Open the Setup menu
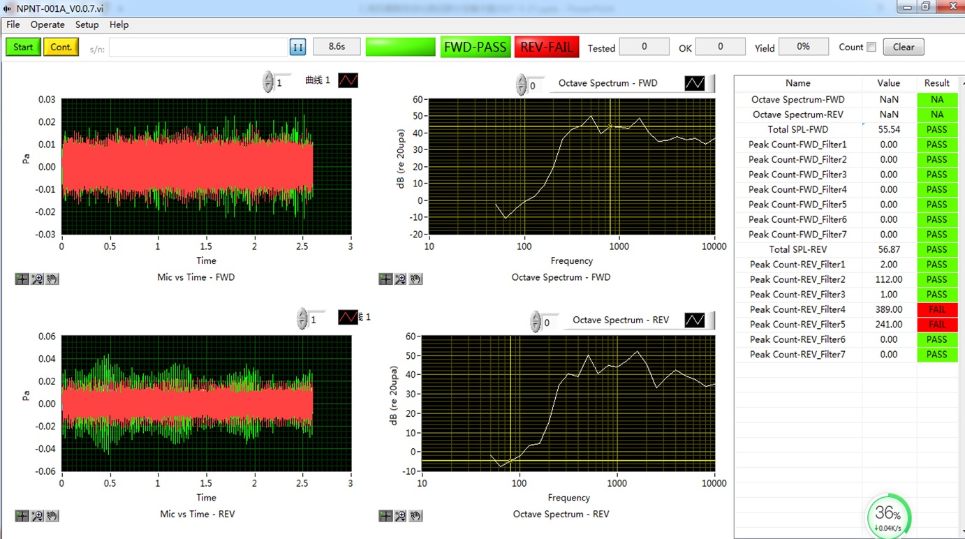Screen dimensions: 965x539 [x=87, y=24]
